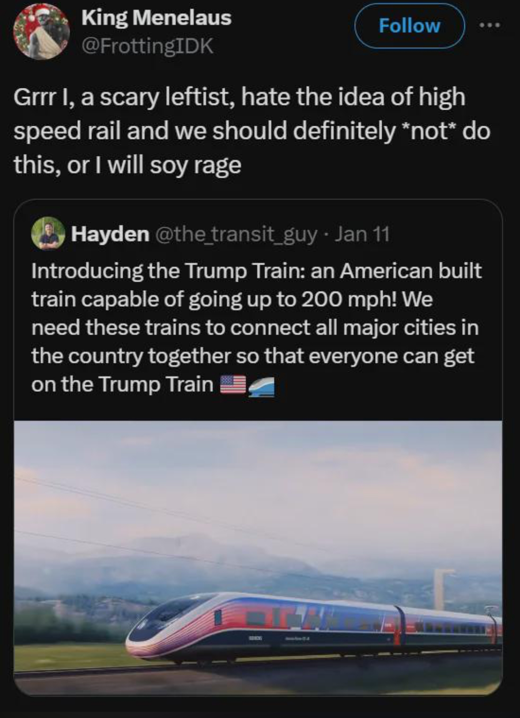Click the main tweet text starting "Grrr I"
520x718 pixels.
(x=240, y=97)
